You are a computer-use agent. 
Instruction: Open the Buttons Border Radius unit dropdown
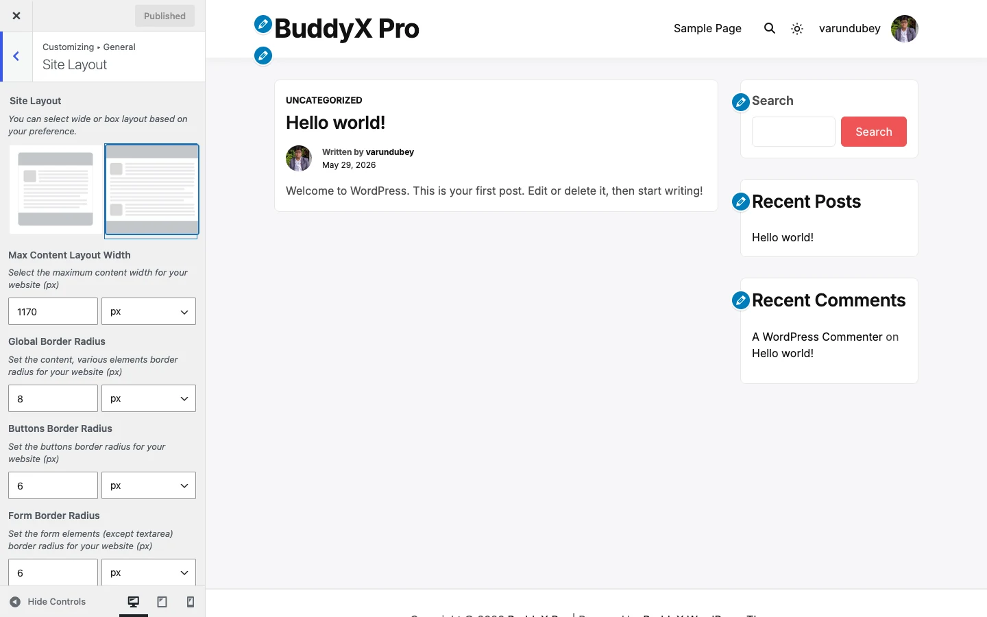pos(149,485)
